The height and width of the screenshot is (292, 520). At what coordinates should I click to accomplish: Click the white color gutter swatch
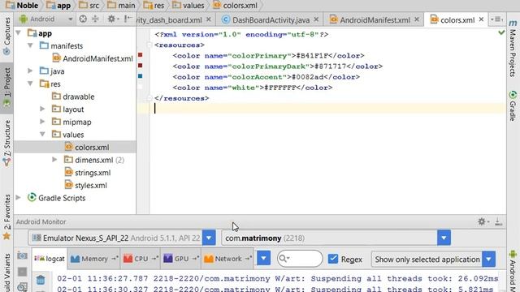point(141,87)
